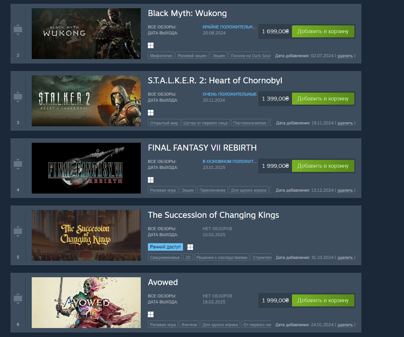The width and height of the screenshot is (404, 337).
Task: Click the reorder handle of Final Fantasy VII Rebirth
Action: pyautogui.click(x=18, y=164)
